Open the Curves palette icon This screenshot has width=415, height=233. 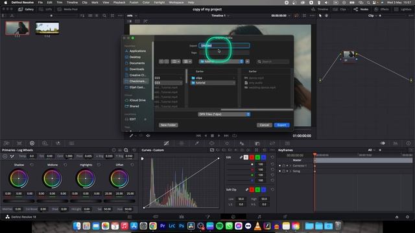(166, 143)
